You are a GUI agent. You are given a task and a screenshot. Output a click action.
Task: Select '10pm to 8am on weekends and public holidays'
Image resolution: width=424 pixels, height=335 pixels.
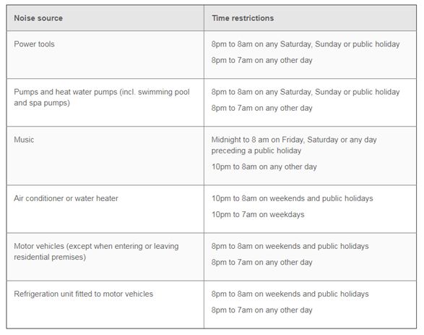(292, 198)
